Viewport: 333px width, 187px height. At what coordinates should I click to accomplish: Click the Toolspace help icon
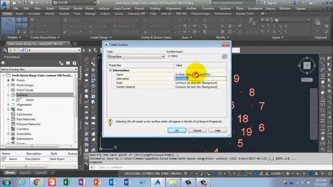point(74,63)
